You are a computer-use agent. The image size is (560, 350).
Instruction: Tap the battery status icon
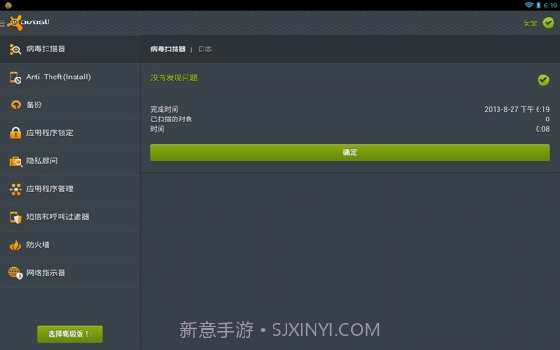pyautogui.click(x=539, y=5)
